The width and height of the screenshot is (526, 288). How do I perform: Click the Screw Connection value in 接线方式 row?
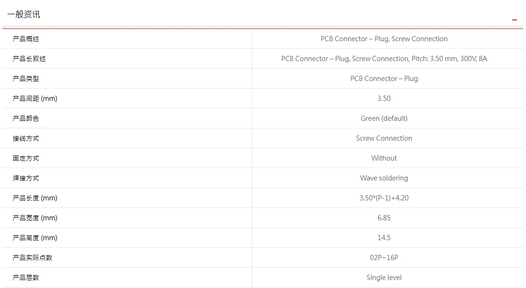click(x=384, y=138)
